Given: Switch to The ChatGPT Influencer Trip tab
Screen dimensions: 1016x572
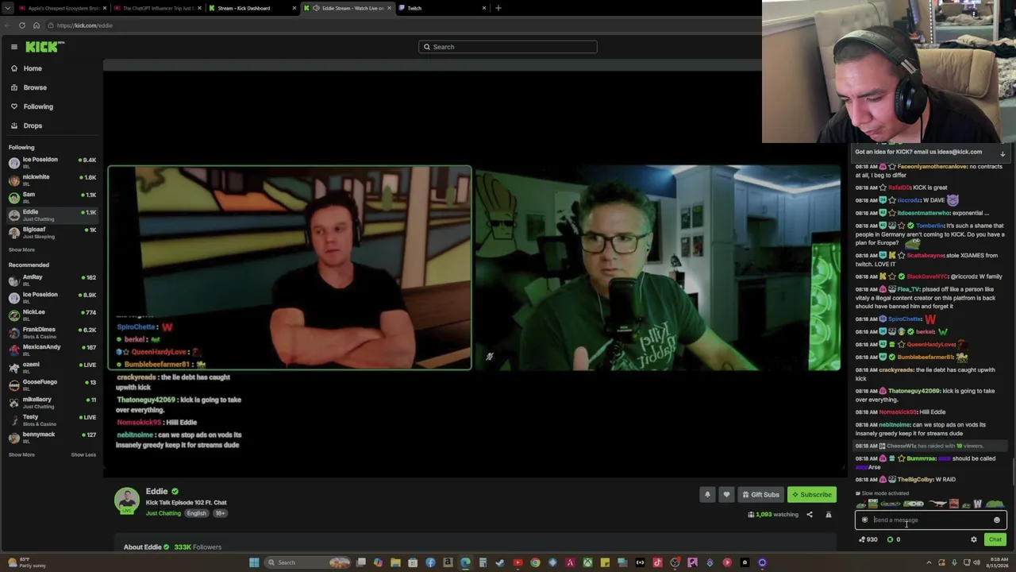Looking at the screenshot, I should [157, 8].
